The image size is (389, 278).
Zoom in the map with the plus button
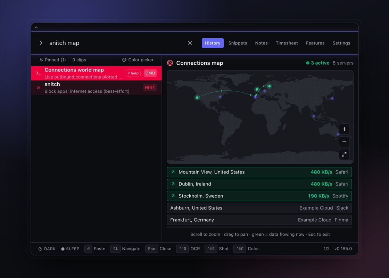pyautogui.click(x=344, y=129)
